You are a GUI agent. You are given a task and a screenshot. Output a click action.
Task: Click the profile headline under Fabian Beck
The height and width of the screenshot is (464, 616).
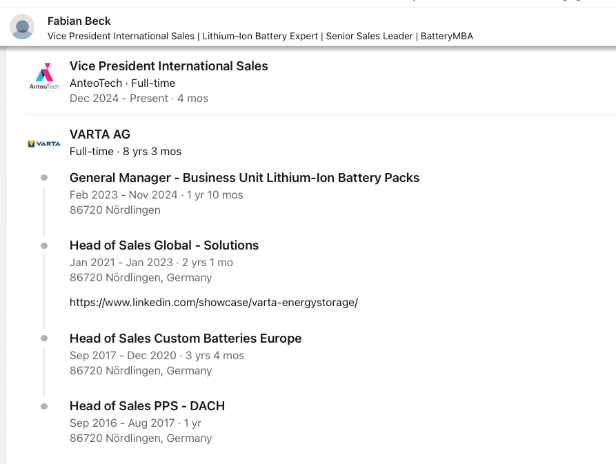click(260, 36)
